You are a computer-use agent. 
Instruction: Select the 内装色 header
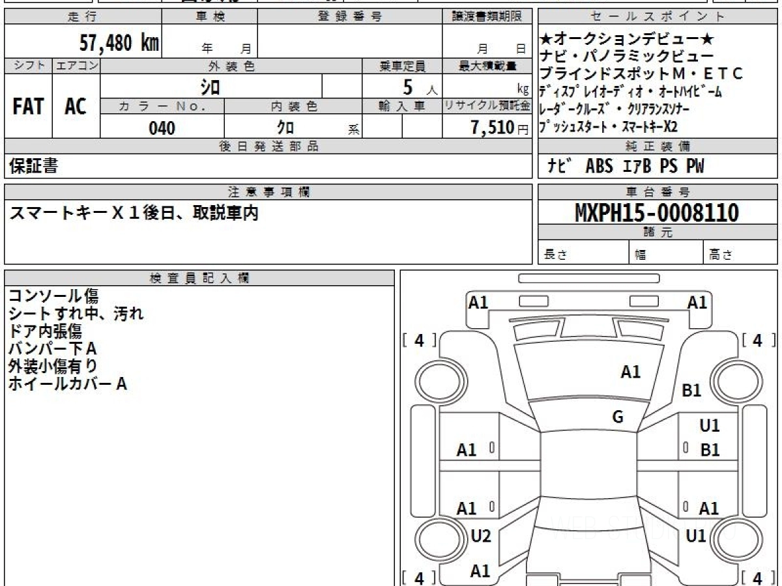click(293, 106)
